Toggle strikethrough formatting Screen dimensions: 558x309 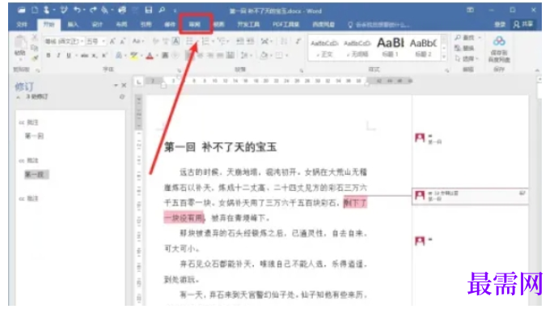tap(84, 55)
